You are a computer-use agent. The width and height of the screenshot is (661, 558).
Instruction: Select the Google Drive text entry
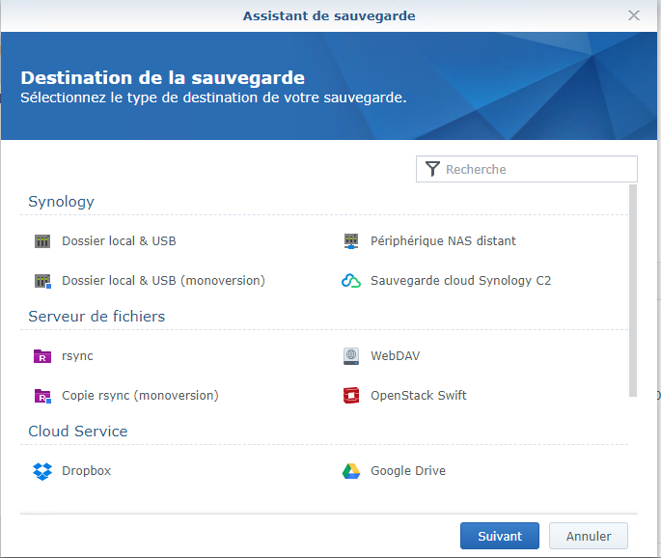pyautogui.click(x=408, y=471)
